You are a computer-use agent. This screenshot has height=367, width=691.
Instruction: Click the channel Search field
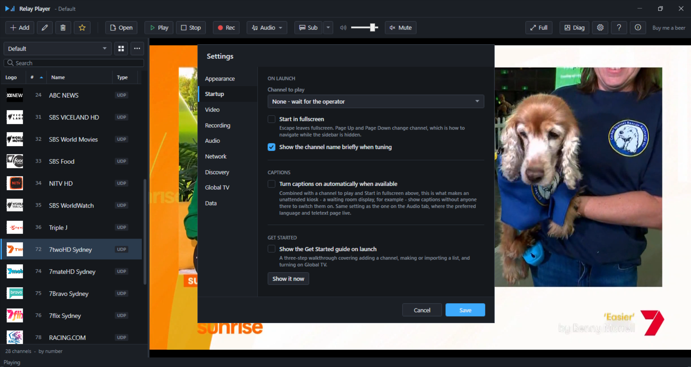click(x=74, y=63)
